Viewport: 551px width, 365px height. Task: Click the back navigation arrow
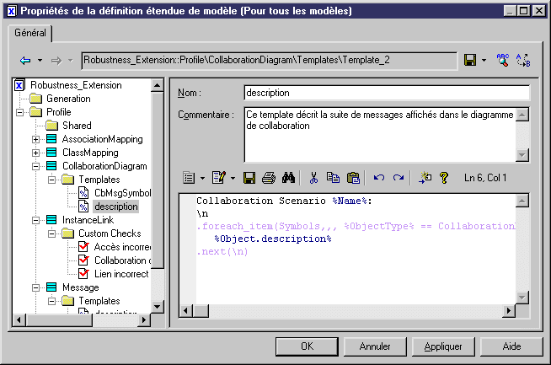pos(25,61)
